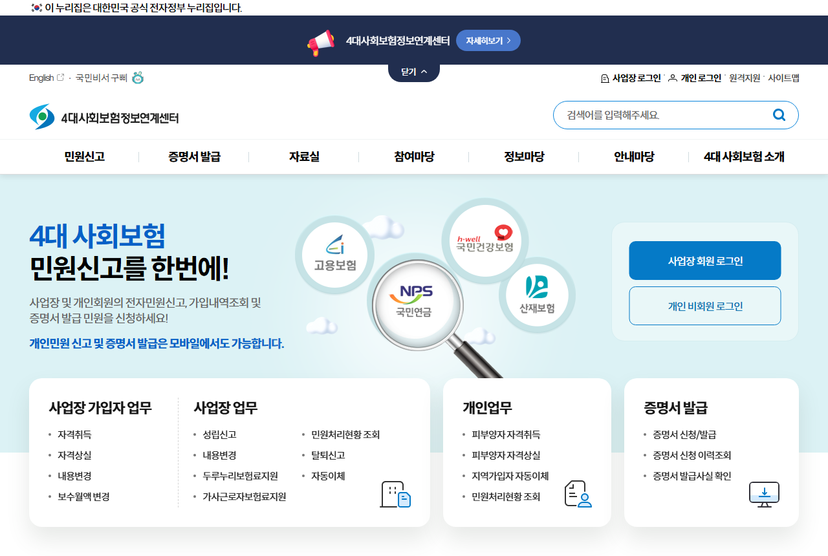Screen dimensions: 828x556
Task: Open 개인 로그인 in the top bar
Action: pyautogui.click(x=695, y=78)
